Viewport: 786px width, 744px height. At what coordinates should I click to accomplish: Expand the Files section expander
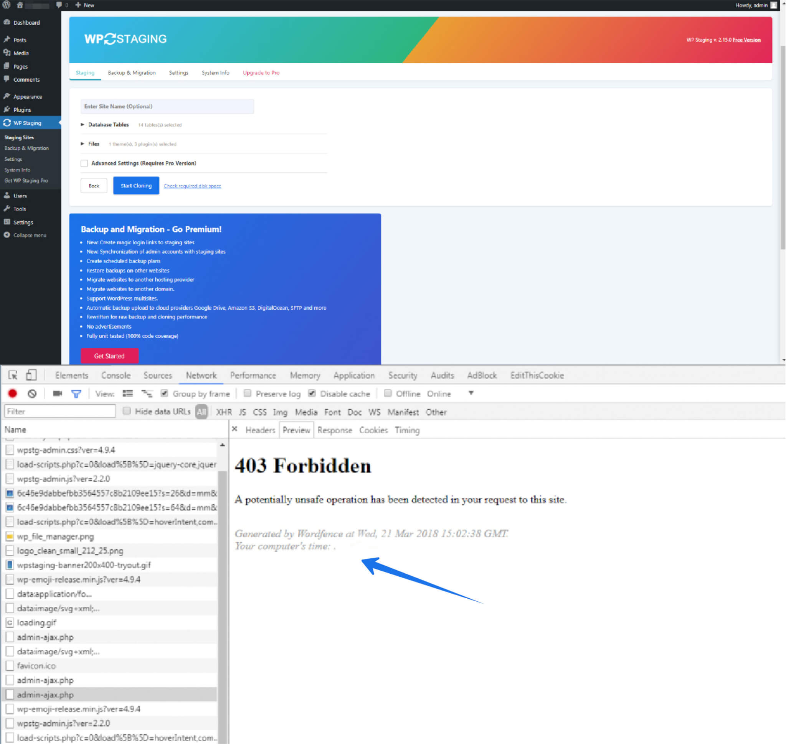(83, 143)
